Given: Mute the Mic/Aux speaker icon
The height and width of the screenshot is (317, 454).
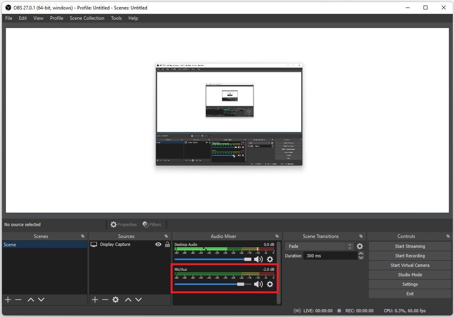Looking at the screenshot, I should click(258, 284).
